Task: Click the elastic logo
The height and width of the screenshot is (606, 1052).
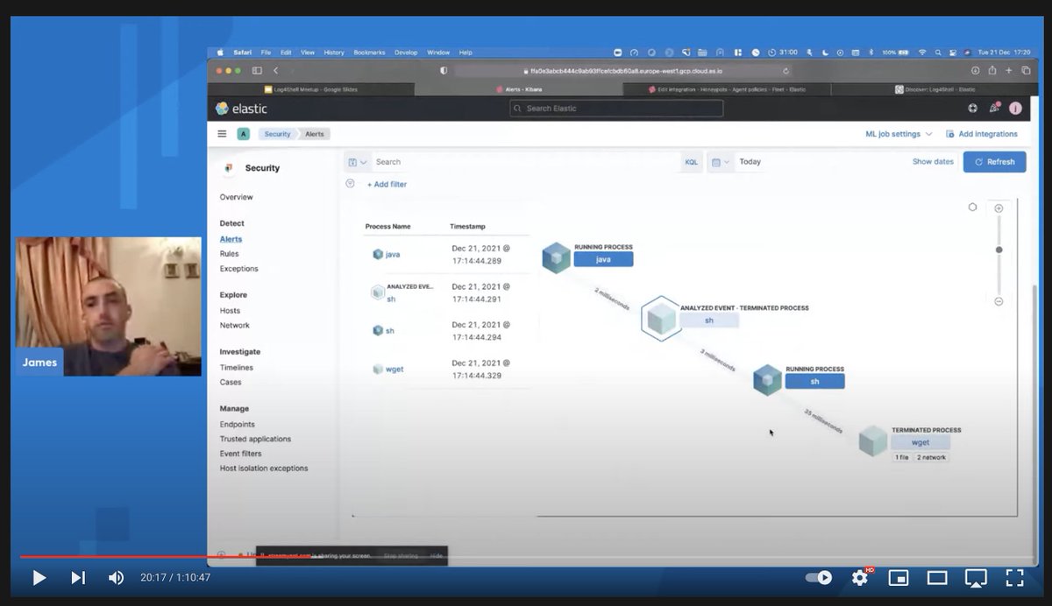Action: pyautogui.click(x=241, y=109)
